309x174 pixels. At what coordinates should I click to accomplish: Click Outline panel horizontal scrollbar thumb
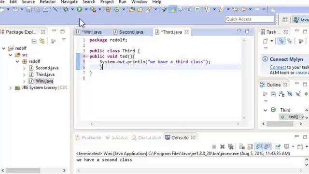click(280, 124)
